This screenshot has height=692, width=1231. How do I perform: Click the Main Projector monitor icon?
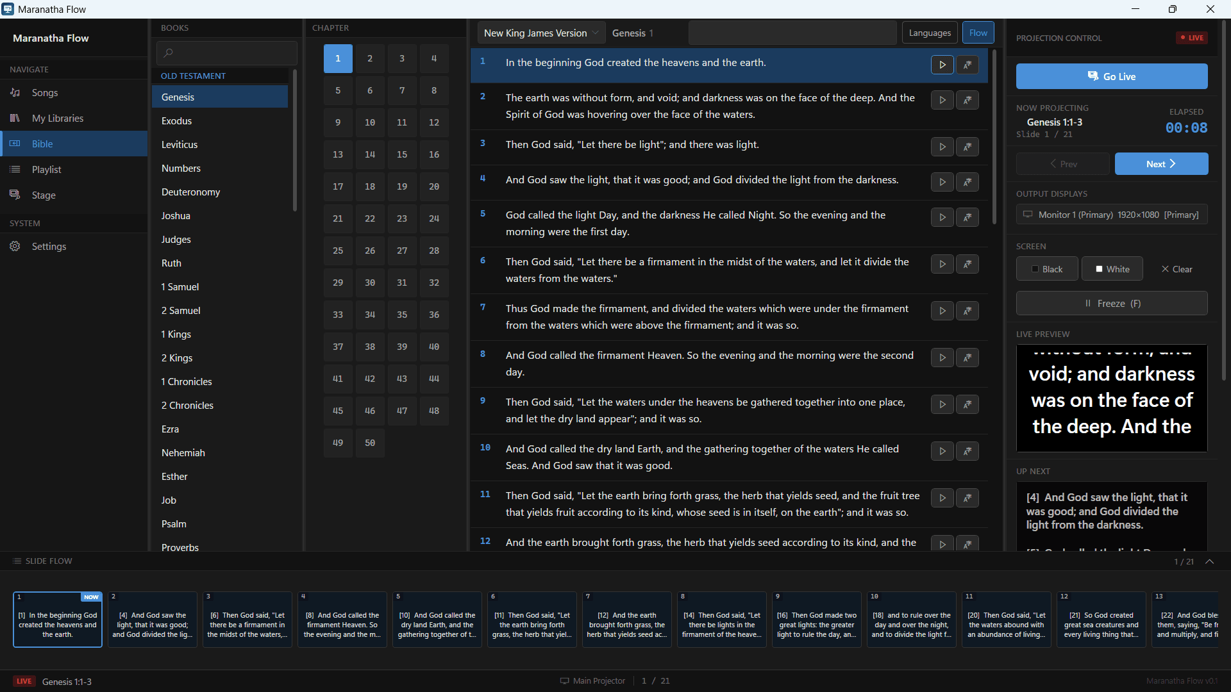point(564,681)
